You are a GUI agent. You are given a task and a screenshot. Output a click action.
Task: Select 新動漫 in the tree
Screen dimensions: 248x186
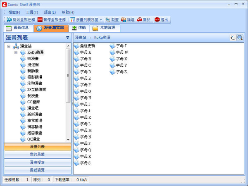pyautogui.click(x=33, y=71)
